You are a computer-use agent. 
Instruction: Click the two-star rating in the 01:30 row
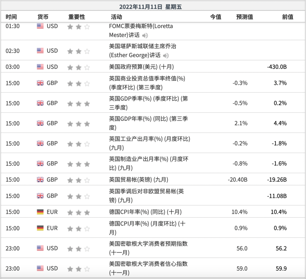click(78, 27)
